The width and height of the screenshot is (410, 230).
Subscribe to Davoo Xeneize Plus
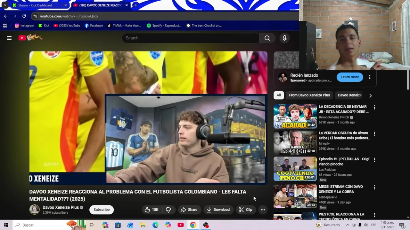click(x=102, y=210)
